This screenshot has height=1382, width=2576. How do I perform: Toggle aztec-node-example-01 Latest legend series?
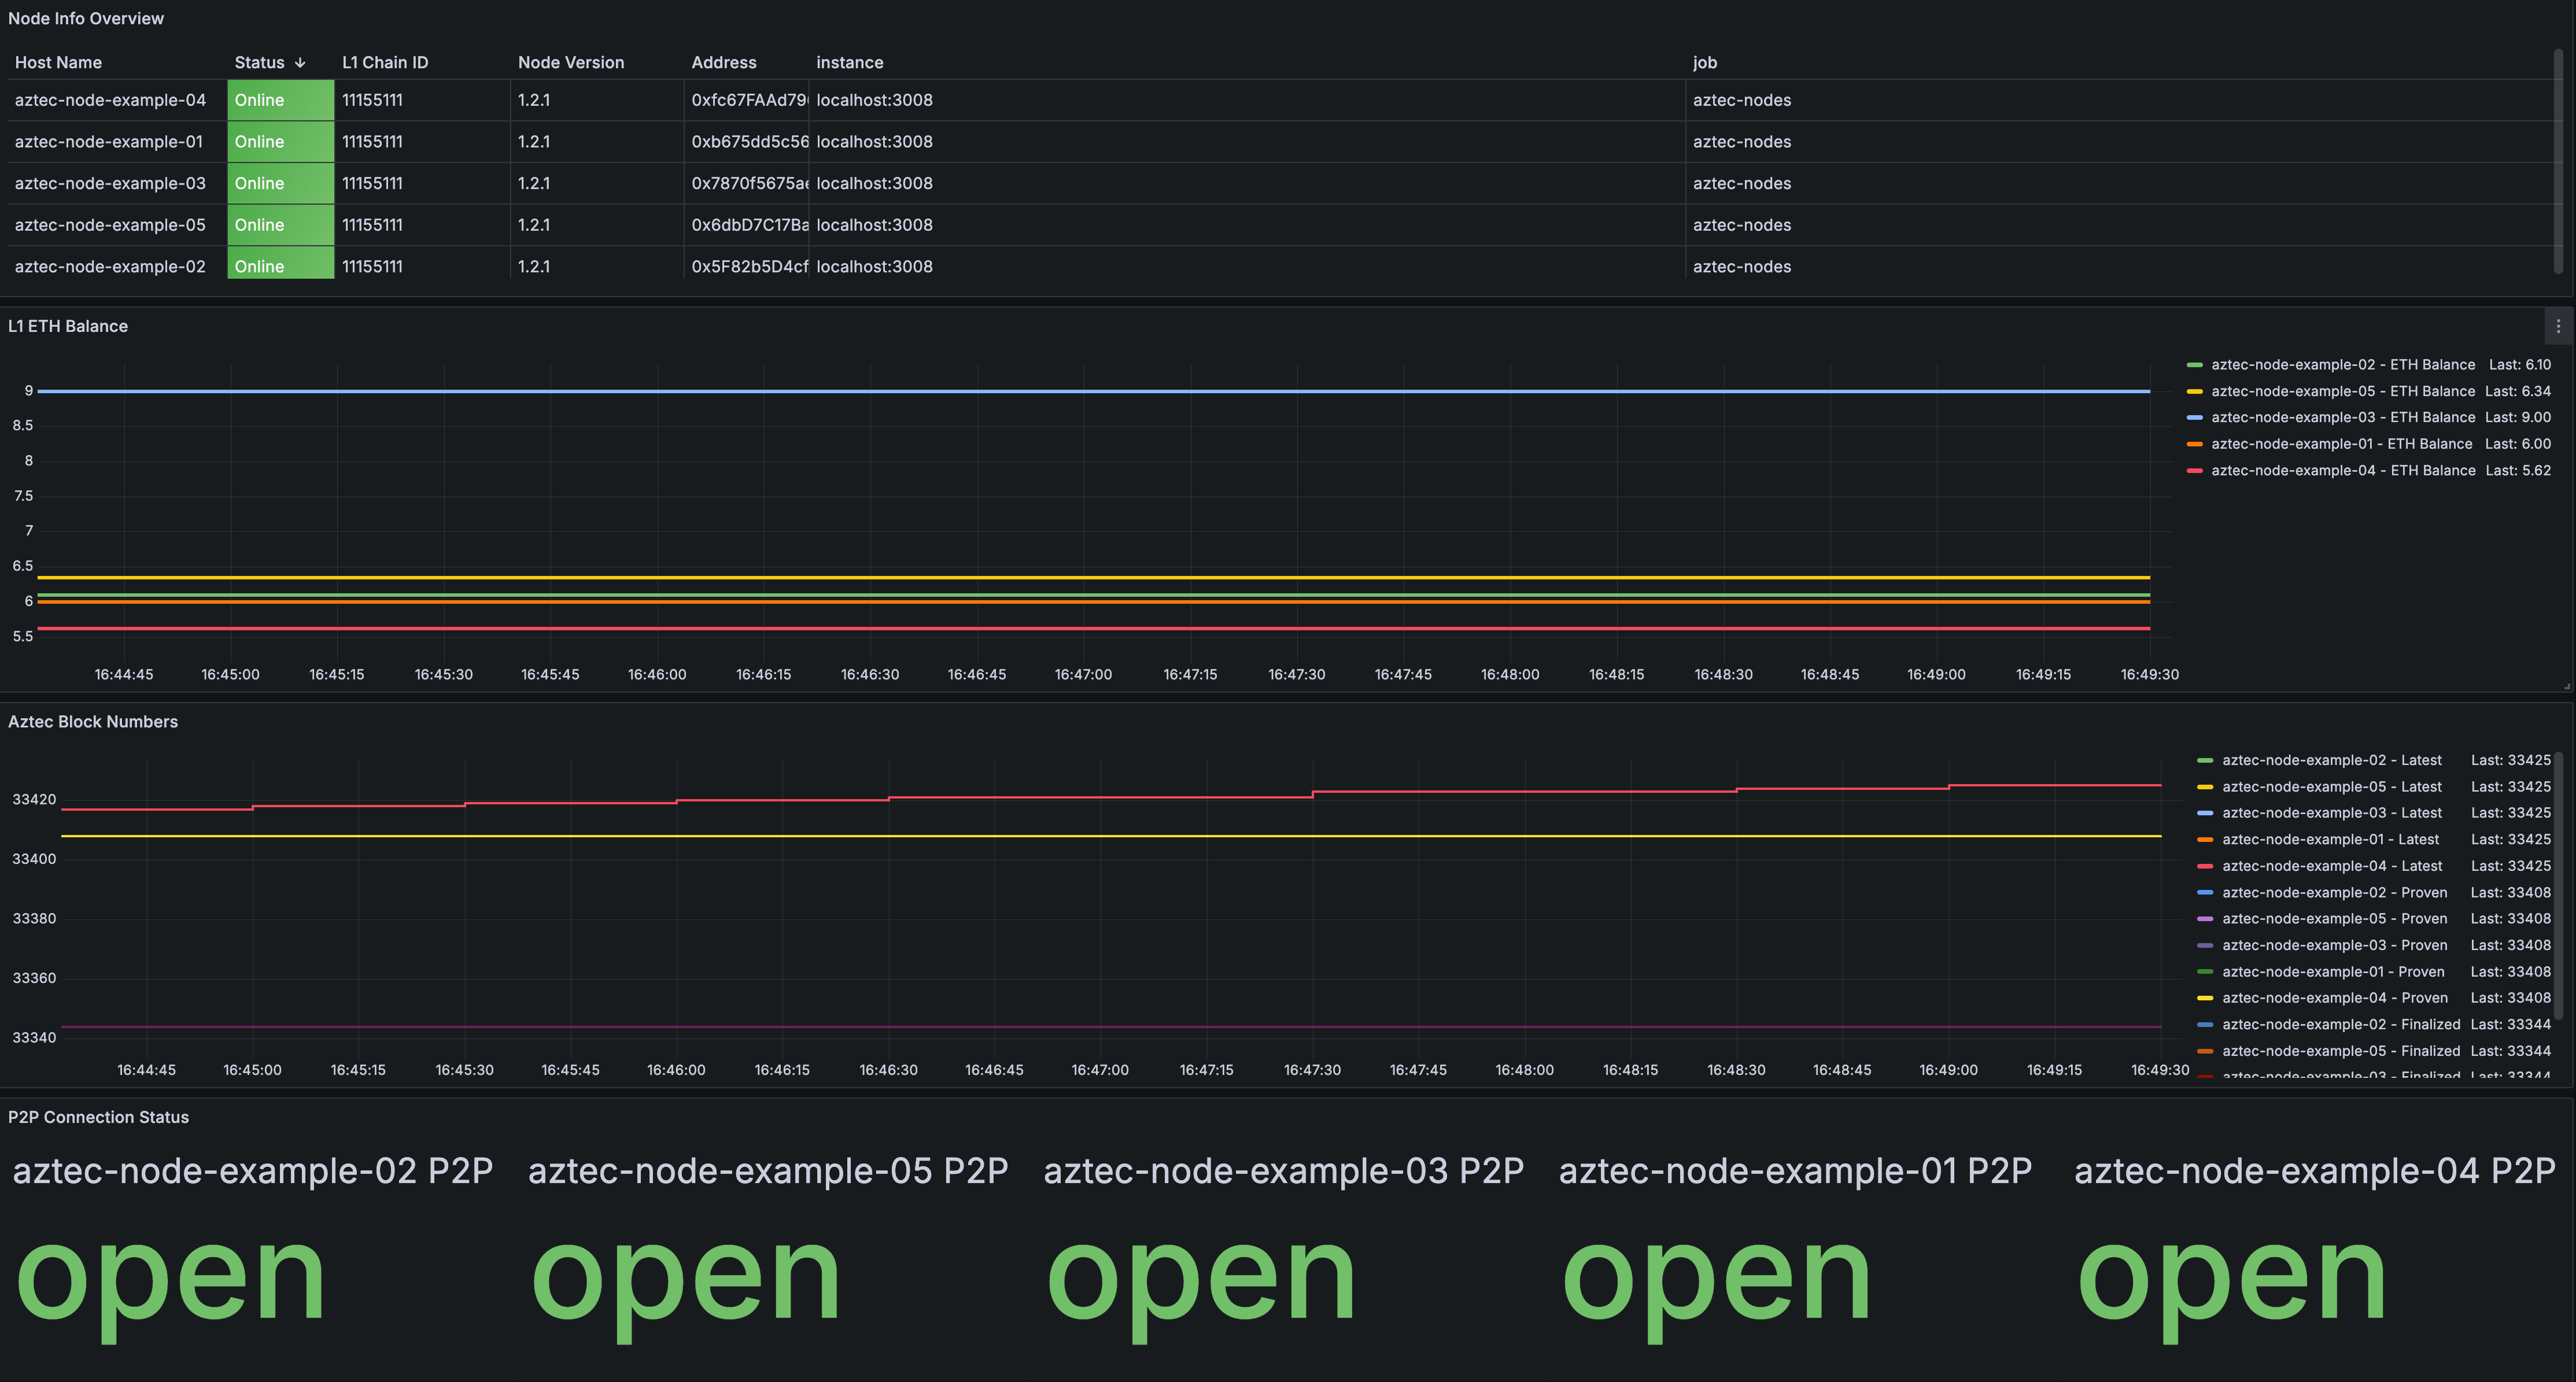(2330, 839)
